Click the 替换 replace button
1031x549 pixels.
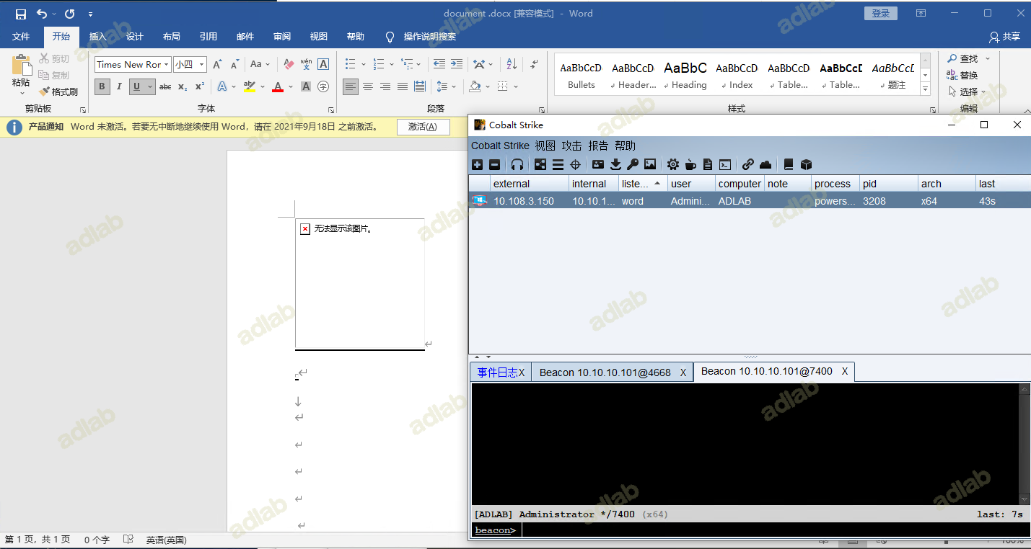pos(962,75)
